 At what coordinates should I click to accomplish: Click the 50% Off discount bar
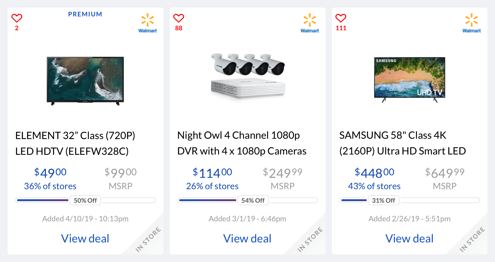85,200
